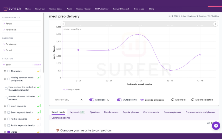
Task: Open Keyword Research in the navigation
Action: pyautogui.click(x=121, y=9)
